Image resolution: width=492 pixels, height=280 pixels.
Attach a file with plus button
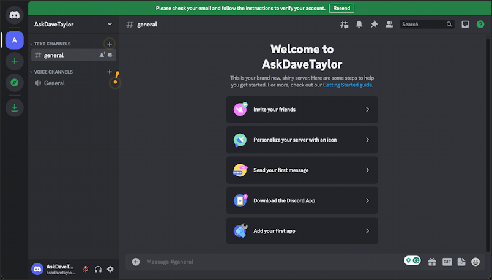(x=136, y=262)
